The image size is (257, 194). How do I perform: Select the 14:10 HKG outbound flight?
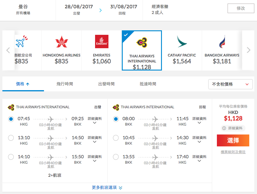pos(11,157)
